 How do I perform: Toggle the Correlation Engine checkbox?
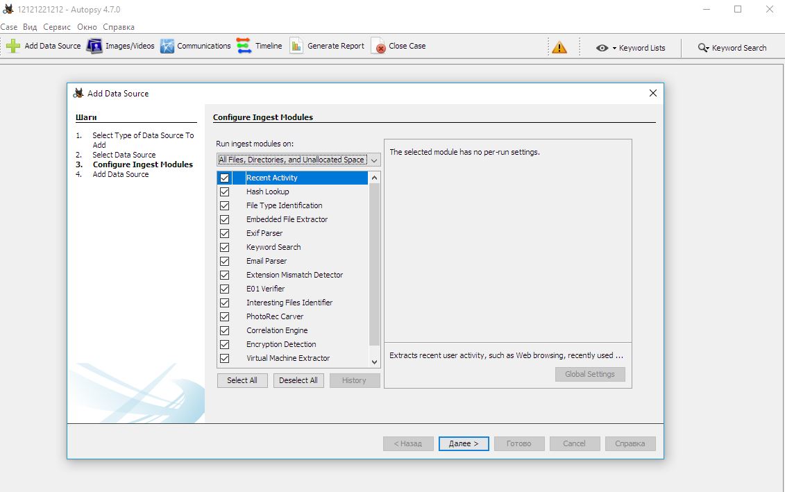(224, 331)
